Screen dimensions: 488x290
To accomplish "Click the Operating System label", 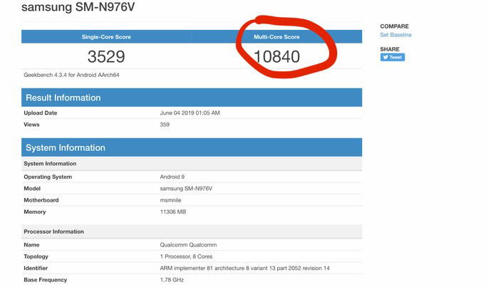I will [48, 177].
